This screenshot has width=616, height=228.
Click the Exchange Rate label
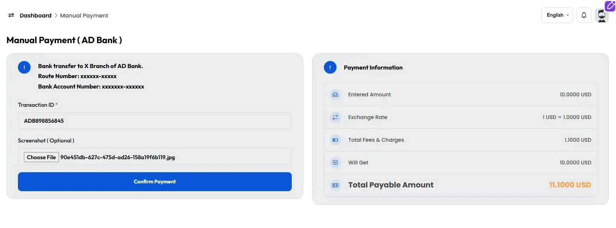click(368, 117)
